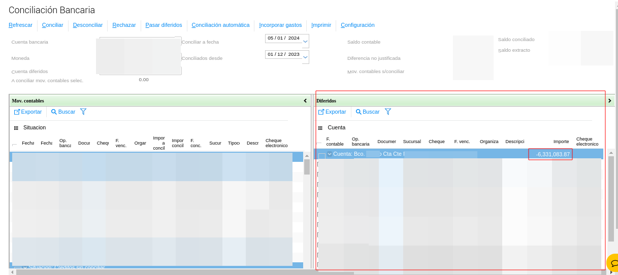Click Imprimir to print
Screen dimensions: 618x275
[x=321, y=25]
